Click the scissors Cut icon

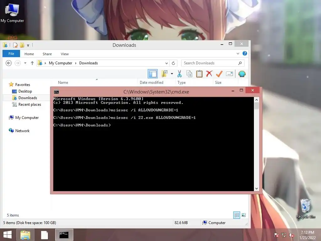(x=180, y=74)
